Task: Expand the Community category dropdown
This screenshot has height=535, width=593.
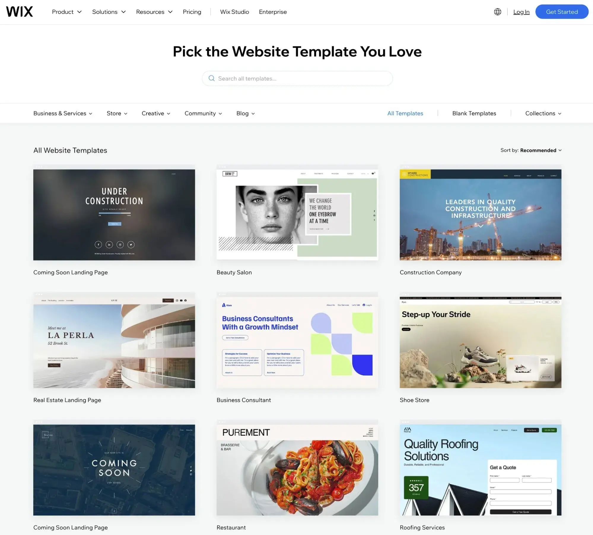Action: tap(203, 113)
